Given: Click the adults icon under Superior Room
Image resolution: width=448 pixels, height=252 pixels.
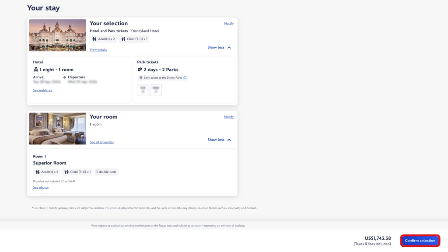Looking at the screenshot, I should point(38,172).
